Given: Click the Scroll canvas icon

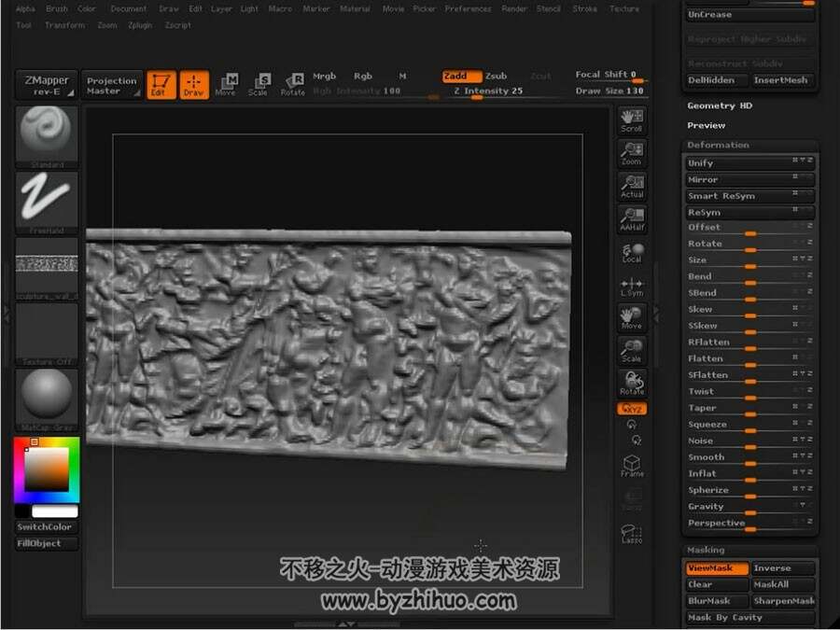Looking at the screenshot, I should tap(632, 120).
